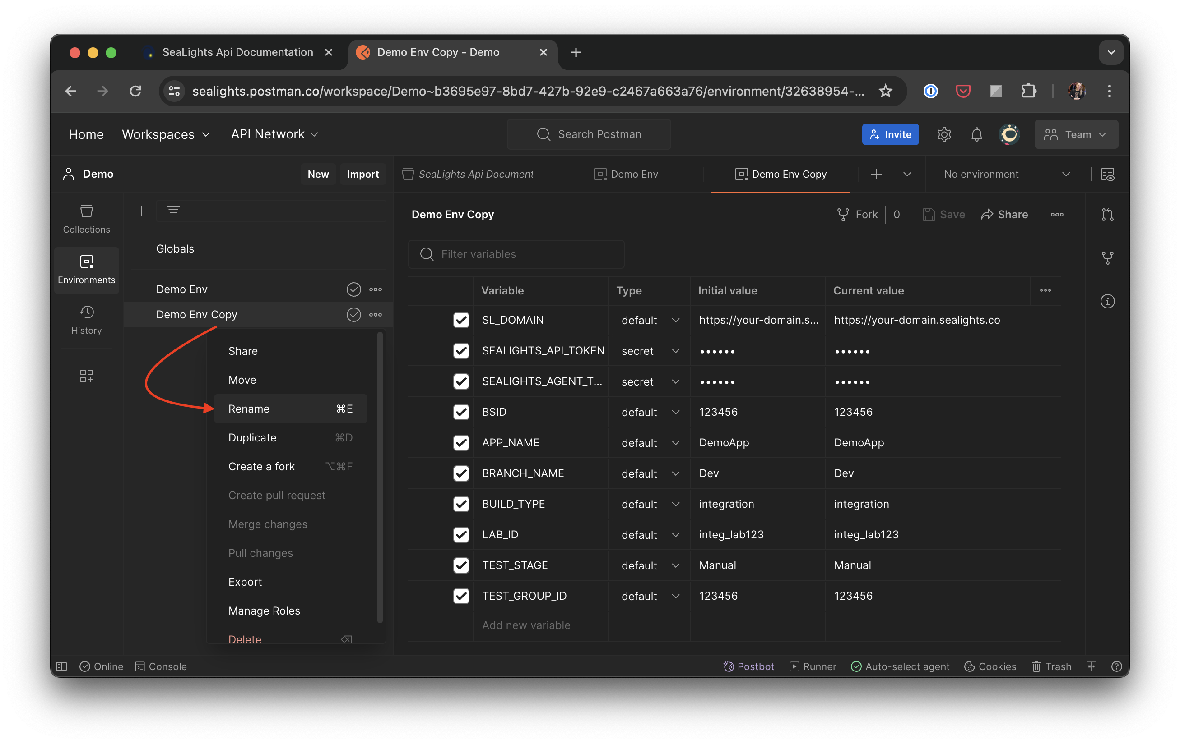This screenshot has height=744, width=1180.
Task: Open the Collections sidebar panel
Action: (x=86, y=219)
